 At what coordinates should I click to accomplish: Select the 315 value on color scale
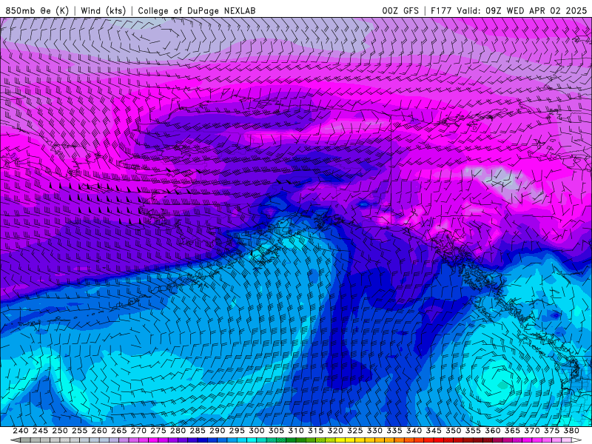coord(315,431)
